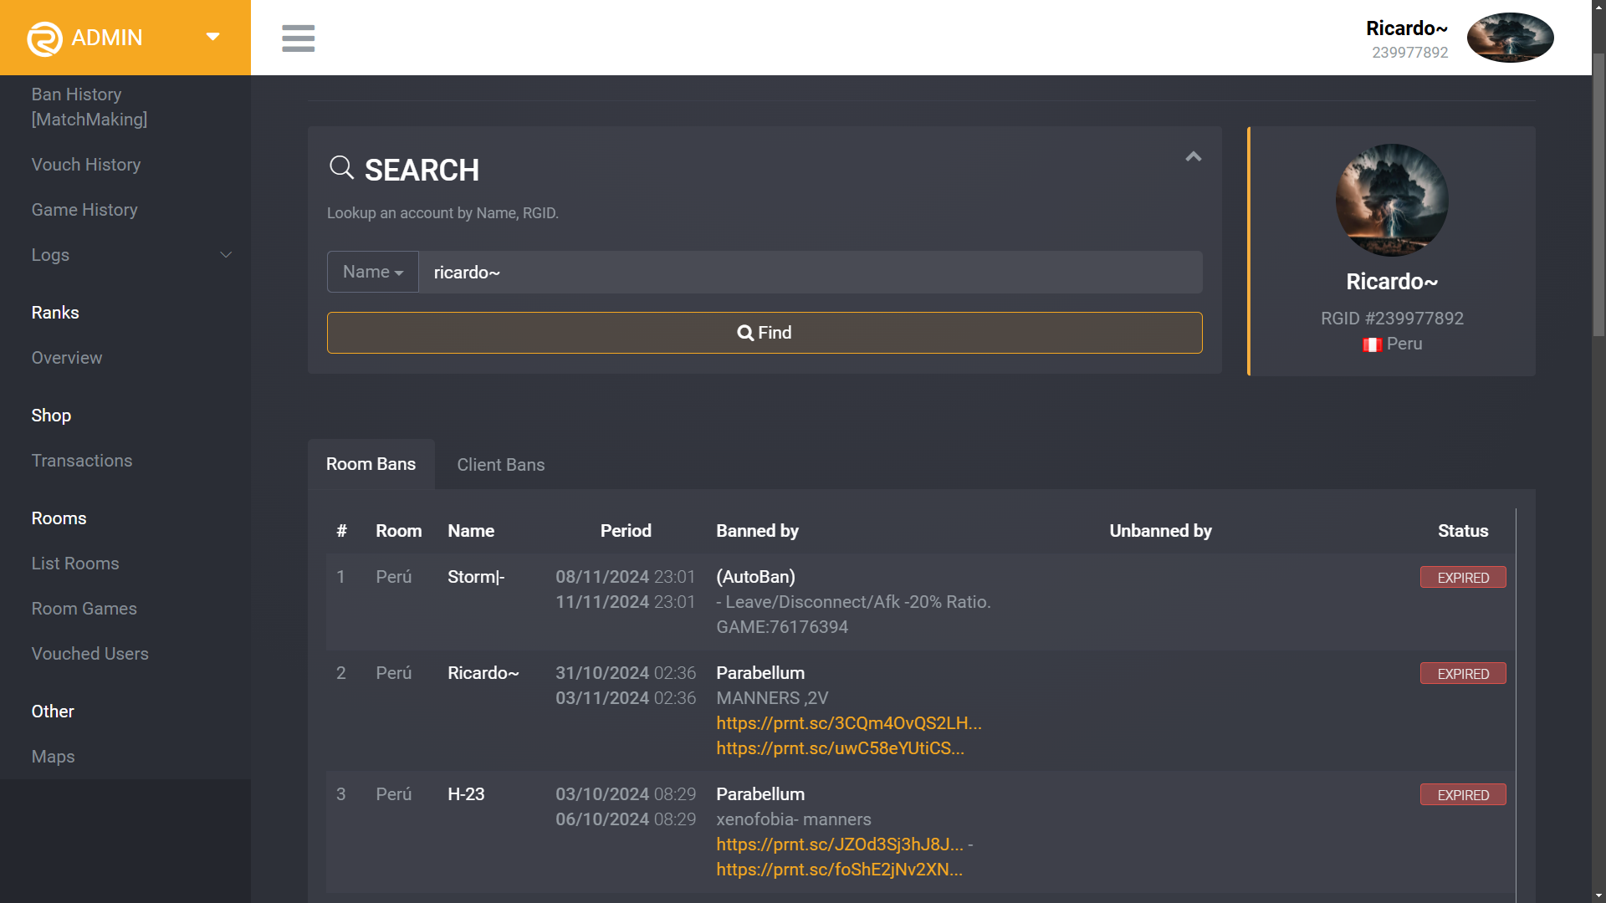Click GAME:76176394 text
The height and width of the screenshot is (903, 1606).
782,627
